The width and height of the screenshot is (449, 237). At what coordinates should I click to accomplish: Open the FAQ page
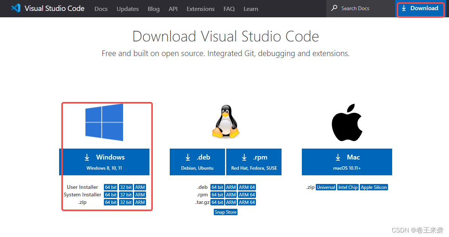click(229, 9)
